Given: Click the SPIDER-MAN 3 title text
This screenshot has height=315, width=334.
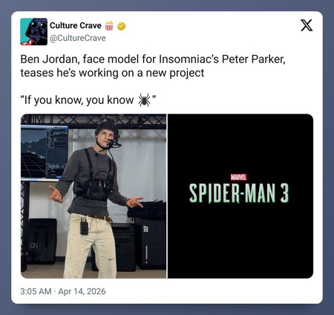Looking at the screenshot, I should point(239,193).
